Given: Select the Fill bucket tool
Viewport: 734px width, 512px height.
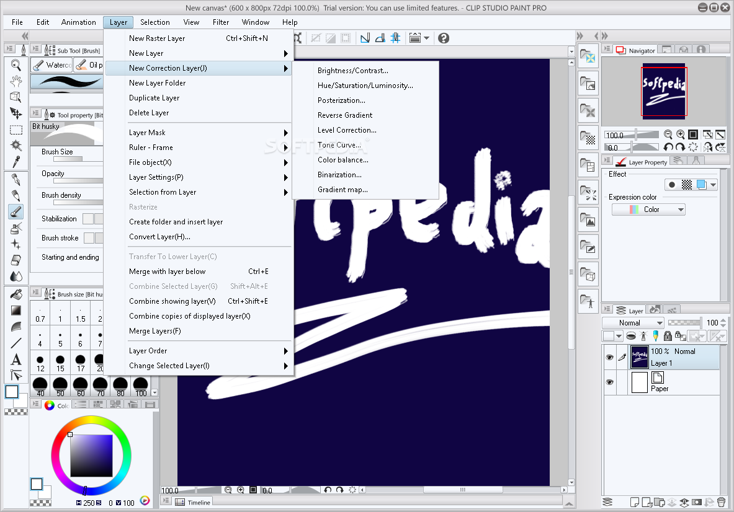Looking at the screenshot, I should click(16, 294).
